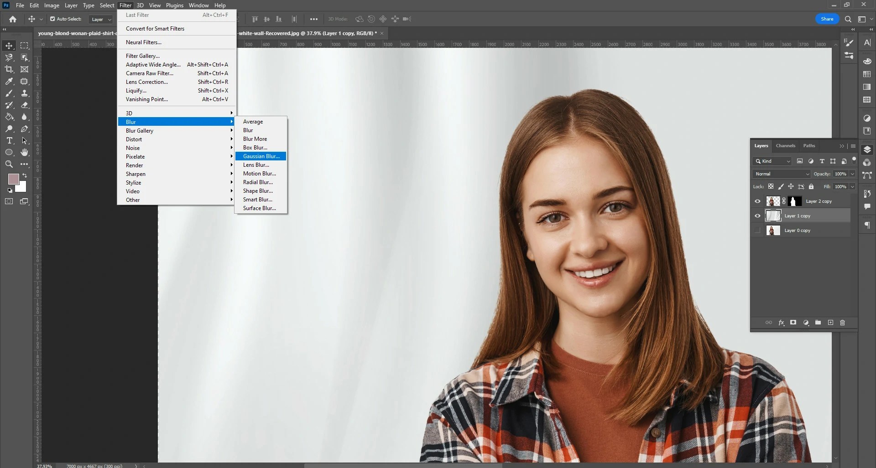Select the Clone Stamp tool
This screenshot has width=876, height=468.
[x=25, y=93]
